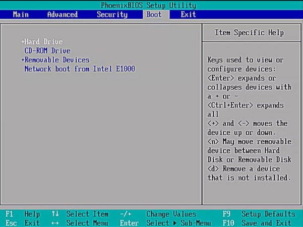This screenshot has height=227, width=303.
Task: Select the CD-ROM Drive boot entry
Action: click(x=47, y=50)
